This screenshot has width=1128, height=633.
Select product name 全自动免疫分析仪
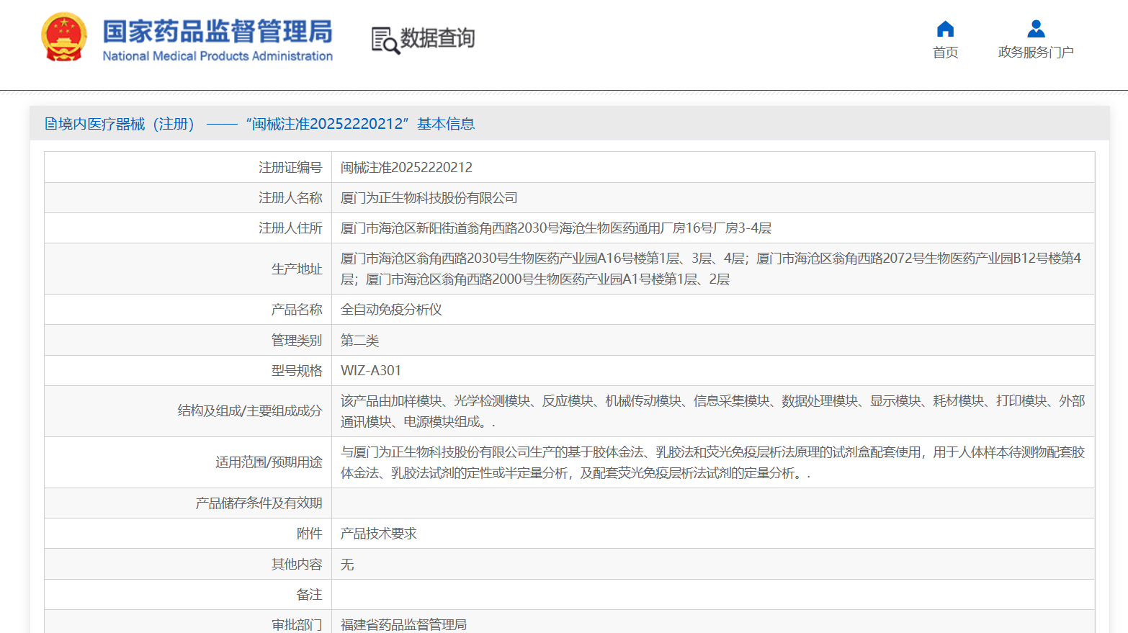(x=391, y=310)
